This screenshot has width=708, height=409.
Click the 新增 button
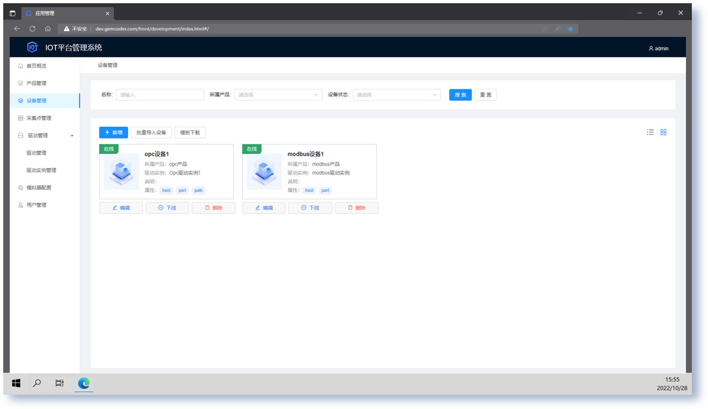click(x=113, y=132)
